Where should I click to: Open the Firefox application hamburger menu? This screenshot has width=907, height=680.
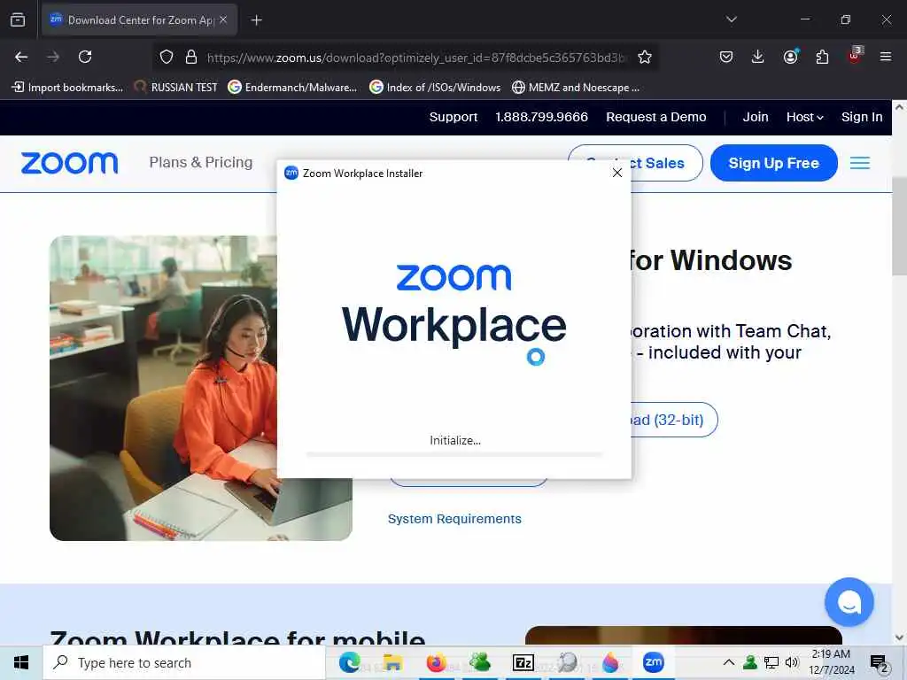tap(885, 57)
